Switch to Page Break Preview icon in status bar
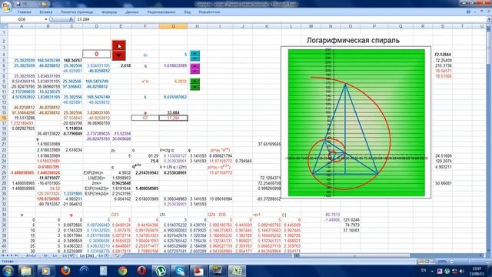 coord(433,262)
